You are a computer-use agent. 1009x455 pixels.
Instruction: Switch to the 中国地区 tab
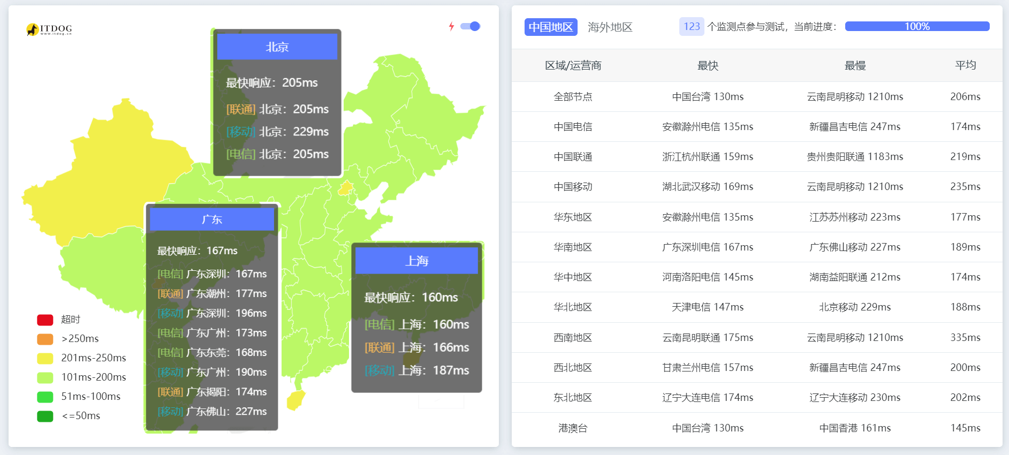pyautogui.click(x=551, y=27)
